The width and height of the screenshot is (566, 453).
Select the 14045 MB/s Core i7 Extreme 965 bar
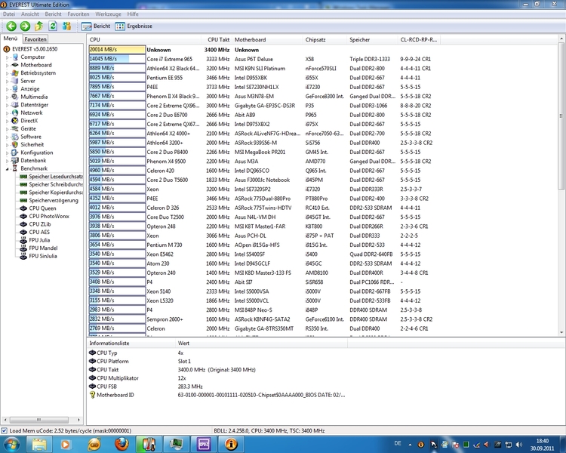click(x=117, y=59)
